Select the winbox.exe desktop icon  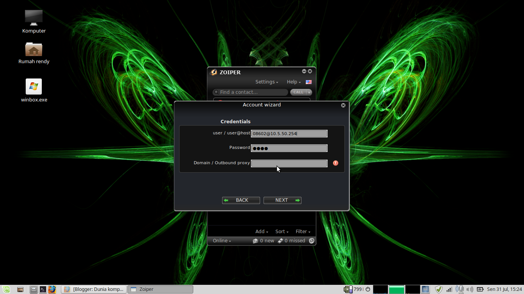[34, 90]
